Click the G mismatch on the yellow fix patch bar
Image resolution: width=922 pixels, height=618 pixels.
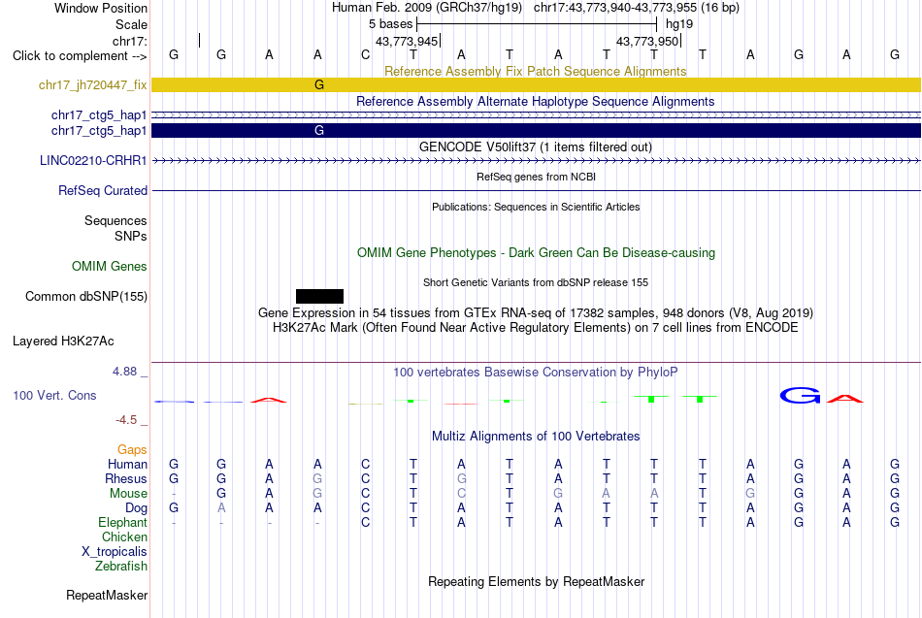click(318, 84)
